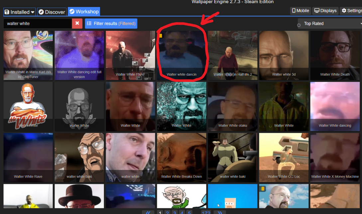Open the green cartoon drawing wallpaper
The image size is (362, 214).
click(182, 196)
